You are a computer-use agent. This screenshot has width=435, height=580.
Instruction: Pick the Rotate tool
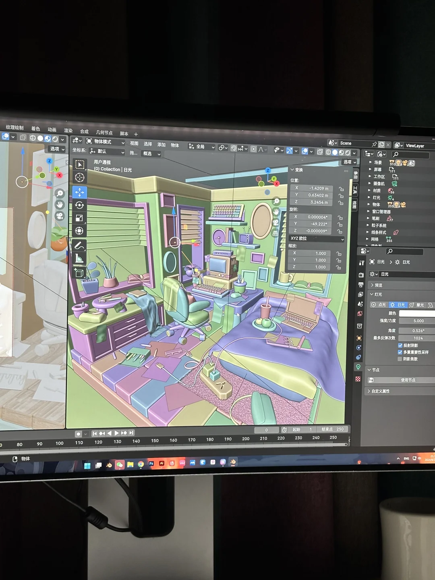click(80, 205)
